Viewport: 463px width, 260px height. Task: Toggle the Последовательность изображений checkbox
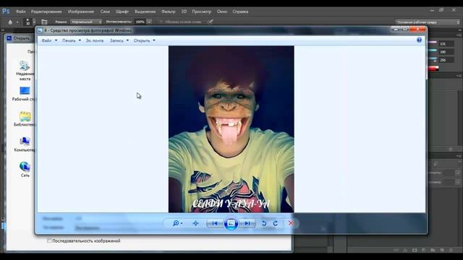coord(49,240)
